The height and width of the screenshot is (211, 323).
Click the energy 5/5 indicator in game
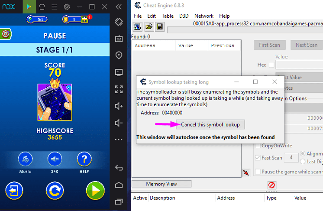click(x=37, y=19)
